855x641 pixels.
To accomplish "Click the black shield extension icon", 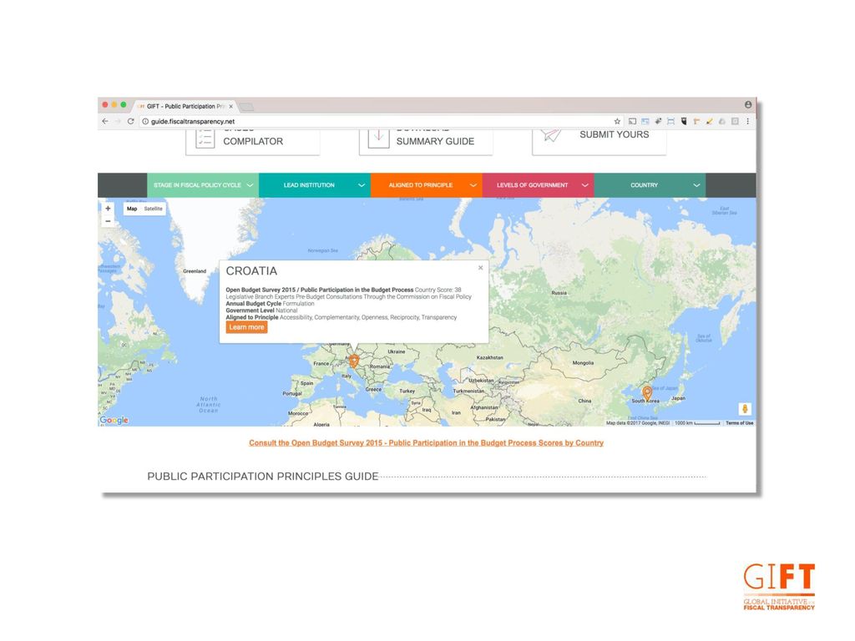I will click(x=684, y=121).
